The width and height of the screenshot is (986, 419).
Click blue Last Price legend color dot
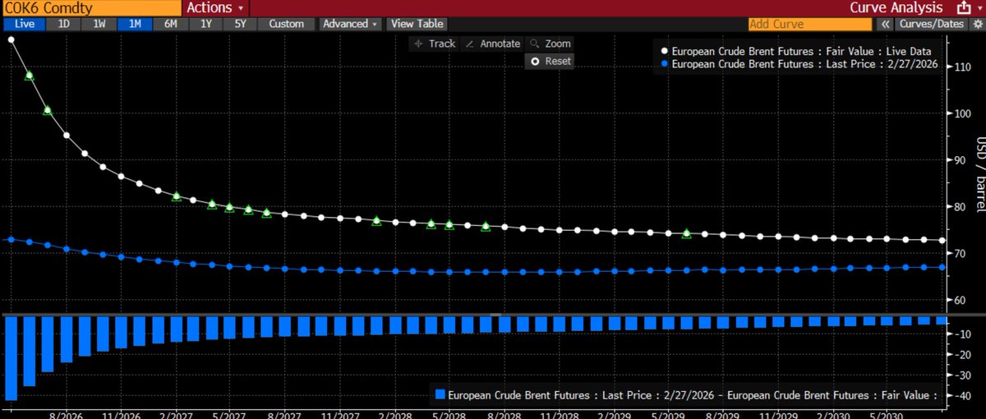[663, 62]
